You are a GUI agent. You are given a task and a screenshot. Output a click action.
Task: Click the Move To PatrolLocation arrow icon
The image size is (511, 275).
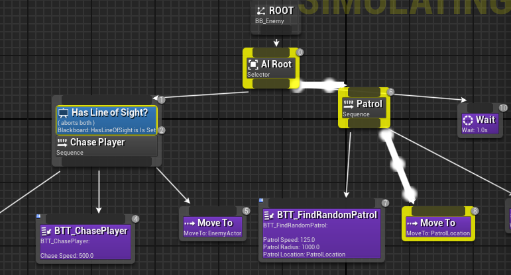click(x=412, y=223)
